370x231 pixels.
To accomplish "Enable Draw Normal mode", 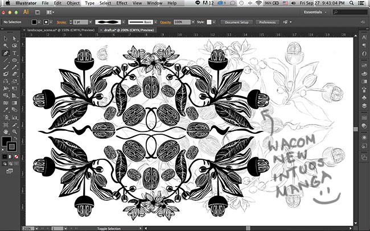I will [x=5, y=164].
